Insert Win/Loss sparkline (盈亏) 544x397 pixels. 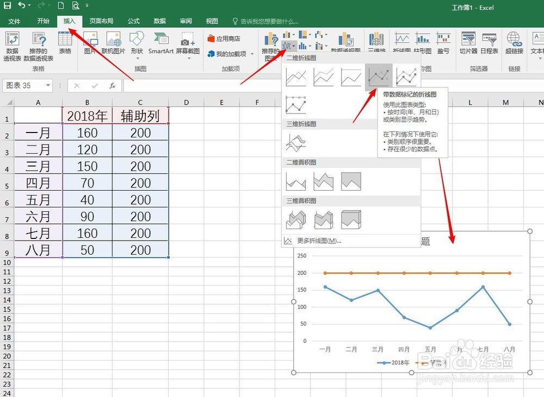click(x=443, y=43)
